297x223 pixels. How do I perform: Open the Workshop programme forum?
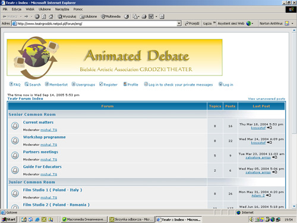(44, 137)
